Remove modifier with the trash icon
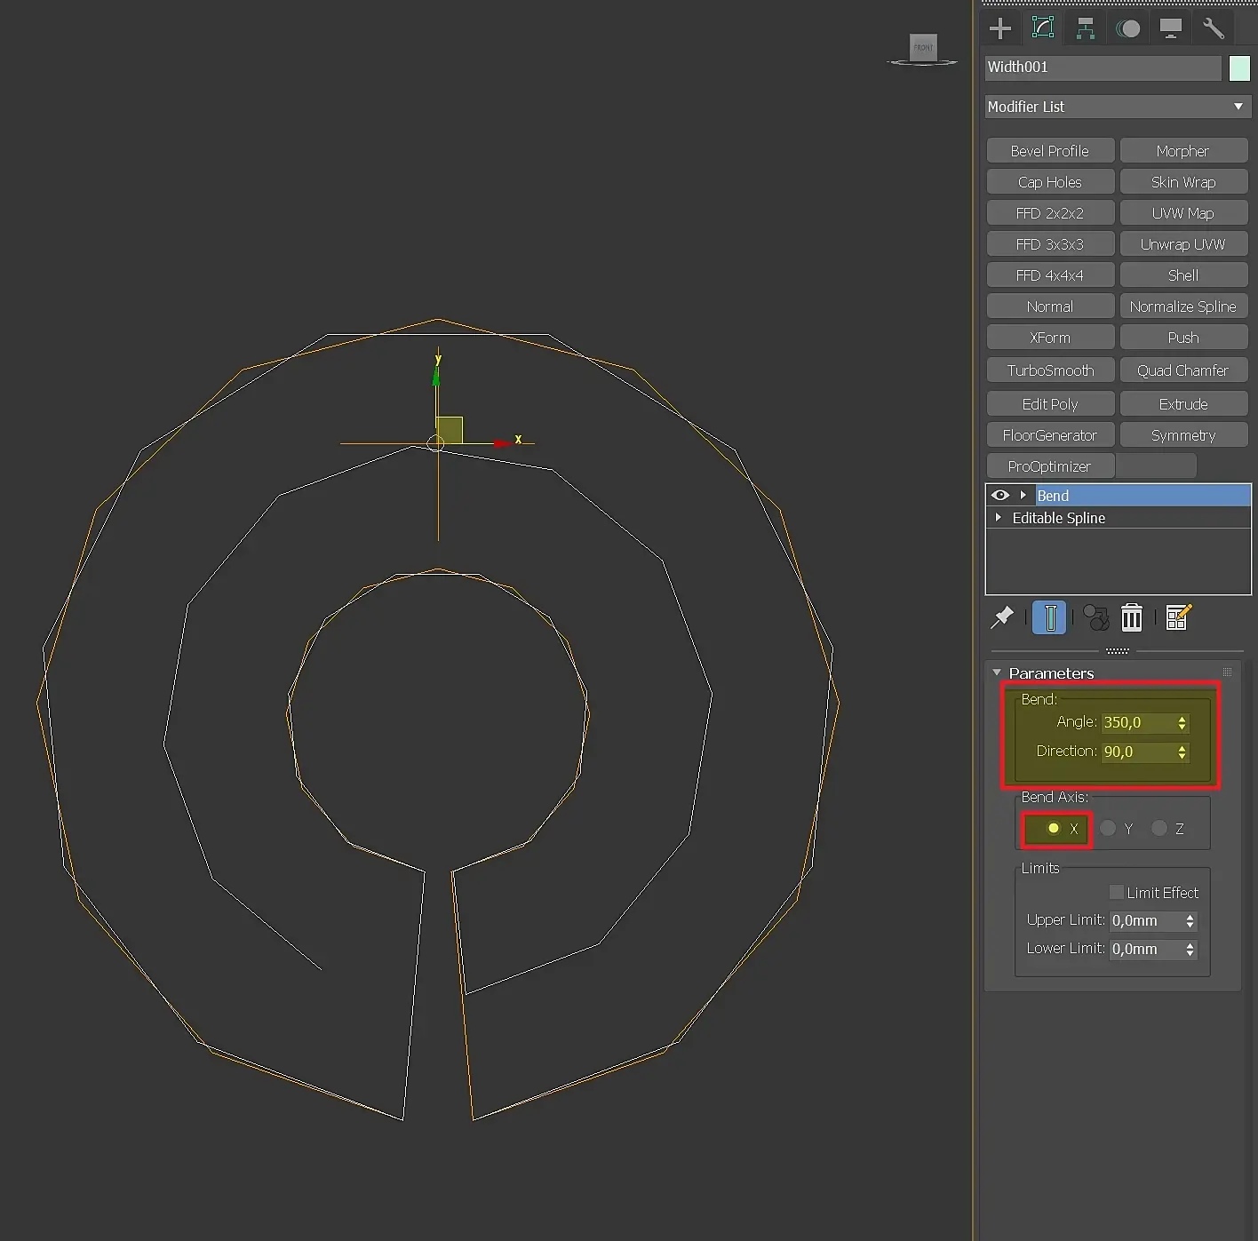The image size is (1258, 1241). click(1131, 617)
